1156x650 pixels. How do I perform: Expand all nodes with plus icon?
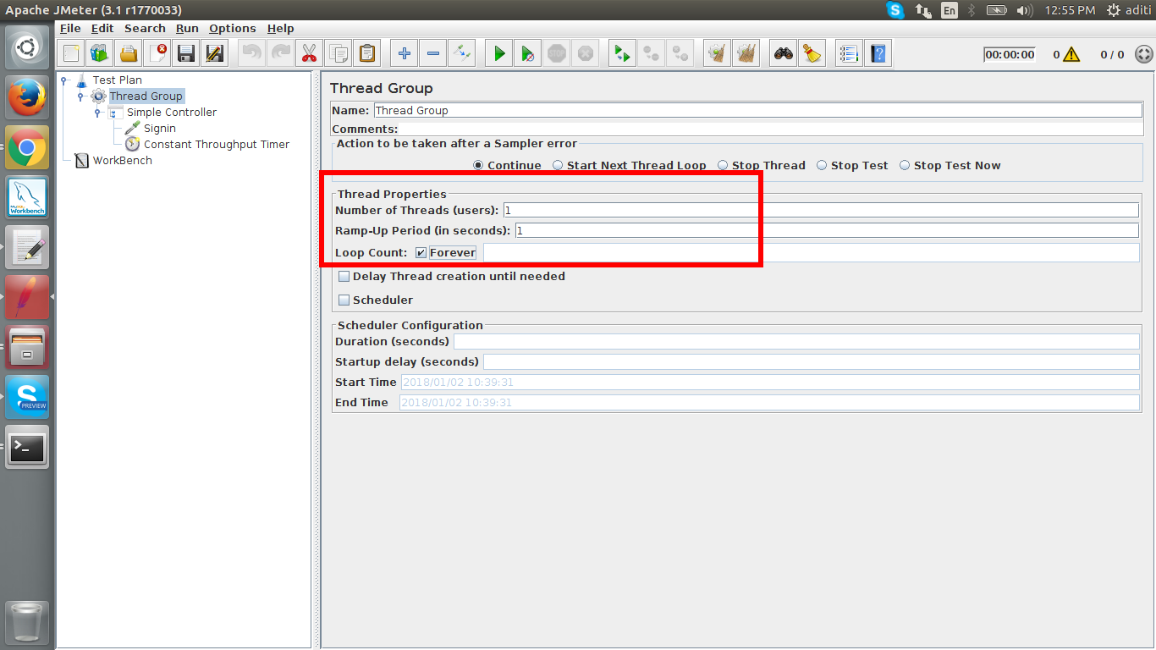point(404,54)
